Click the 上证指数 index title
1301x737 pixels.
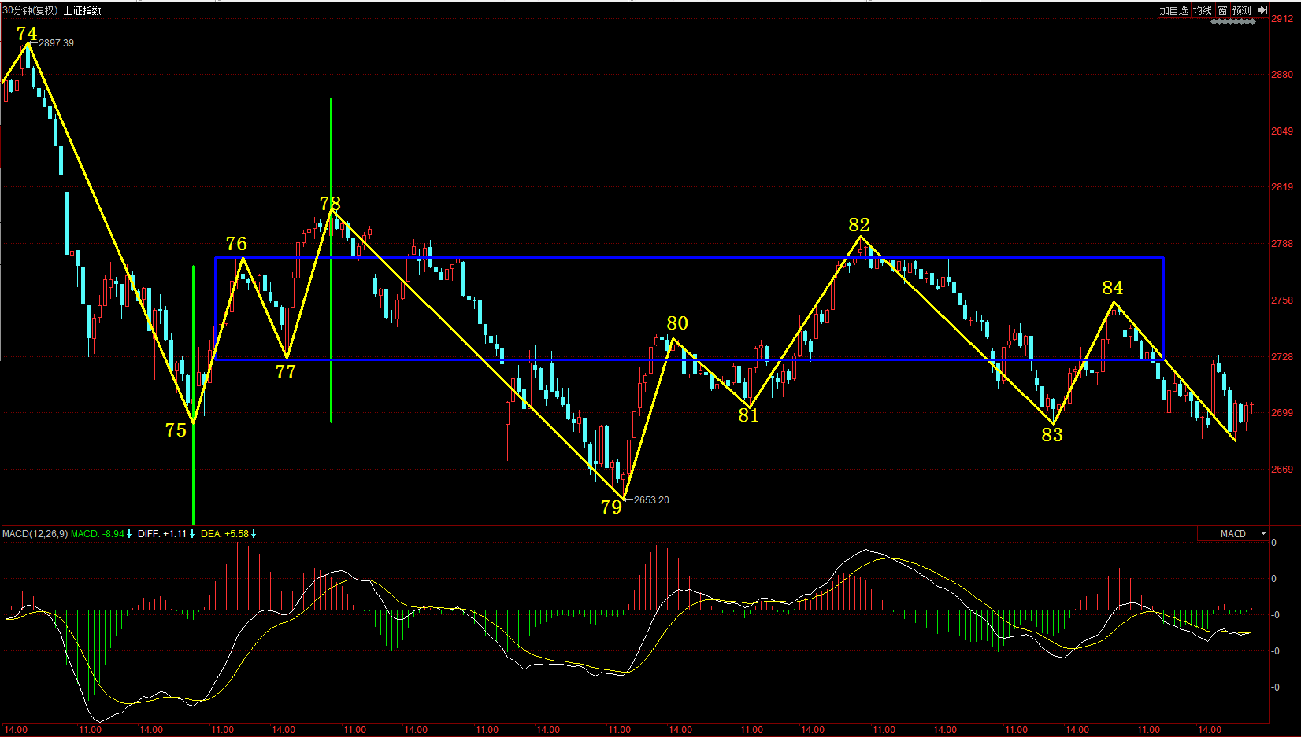(82, 10)
